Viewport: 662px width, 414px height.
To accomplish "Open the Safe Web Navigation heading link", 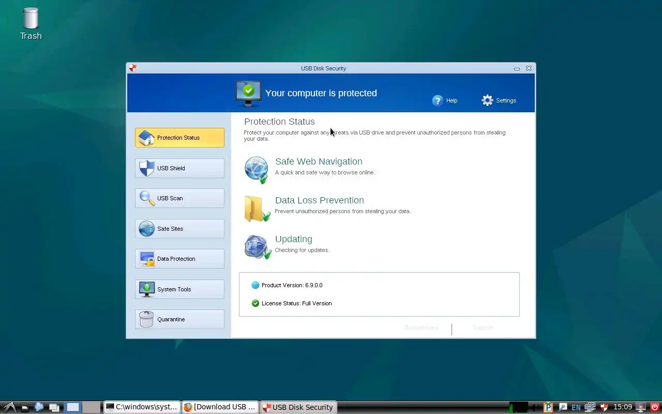I will 319,161.
